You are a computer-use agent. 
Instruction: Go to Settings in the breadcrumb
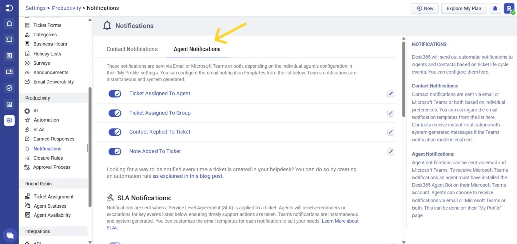(36, 8)
